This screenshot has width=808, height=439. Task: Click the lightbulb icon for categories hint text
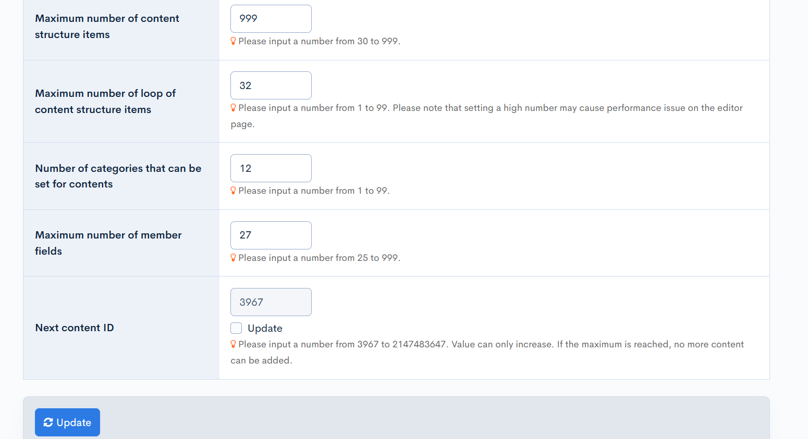pyautogui.click(x=233, y=190)
